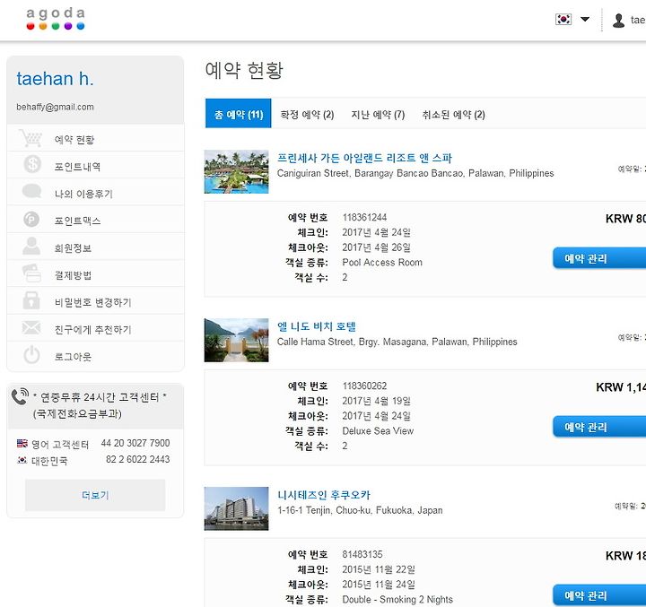
Task: Click the padlock icon for 비밀번호 변경하기
Action: tap(31, 300)
